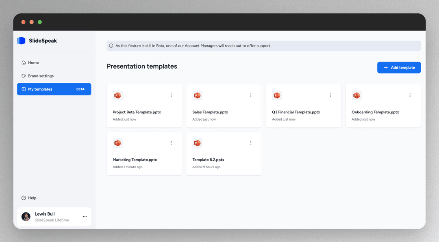The image size is (439, 242).
Task: Open the Onboarding Template three-dot menu
Action: click(x=410, y=95)
